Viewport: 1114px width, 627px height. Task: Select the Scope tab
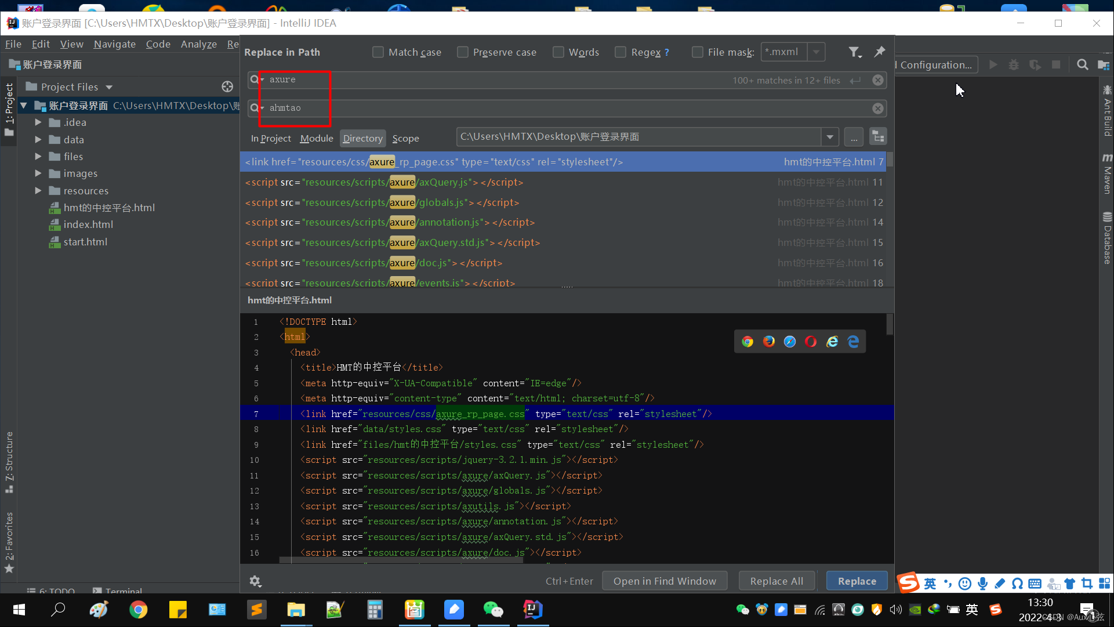click(x=405, y=139)
